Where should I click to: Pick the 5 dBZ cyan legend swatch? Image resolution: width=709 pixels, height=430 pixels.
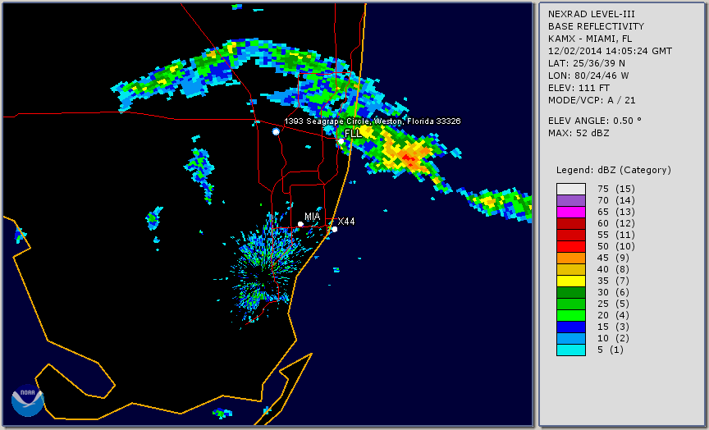tap(570, 350)
